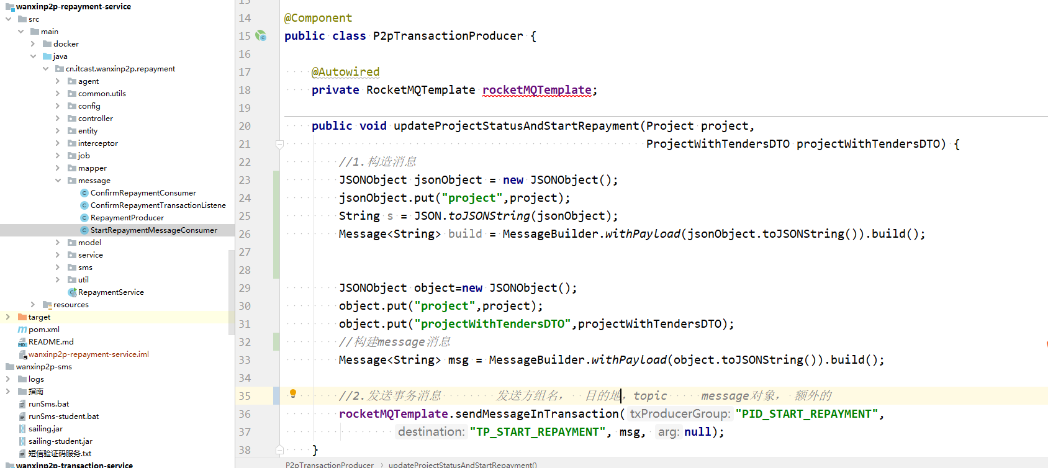Select the mapper package
This screenshot has height=468, width=1048.
click(x=92, y=168)
